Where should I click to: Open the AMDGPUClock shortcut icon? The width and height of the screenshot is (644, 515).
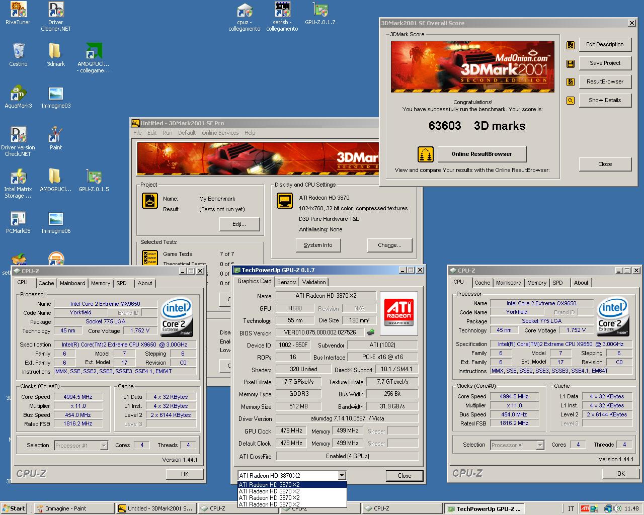click(x=93, y=51)
